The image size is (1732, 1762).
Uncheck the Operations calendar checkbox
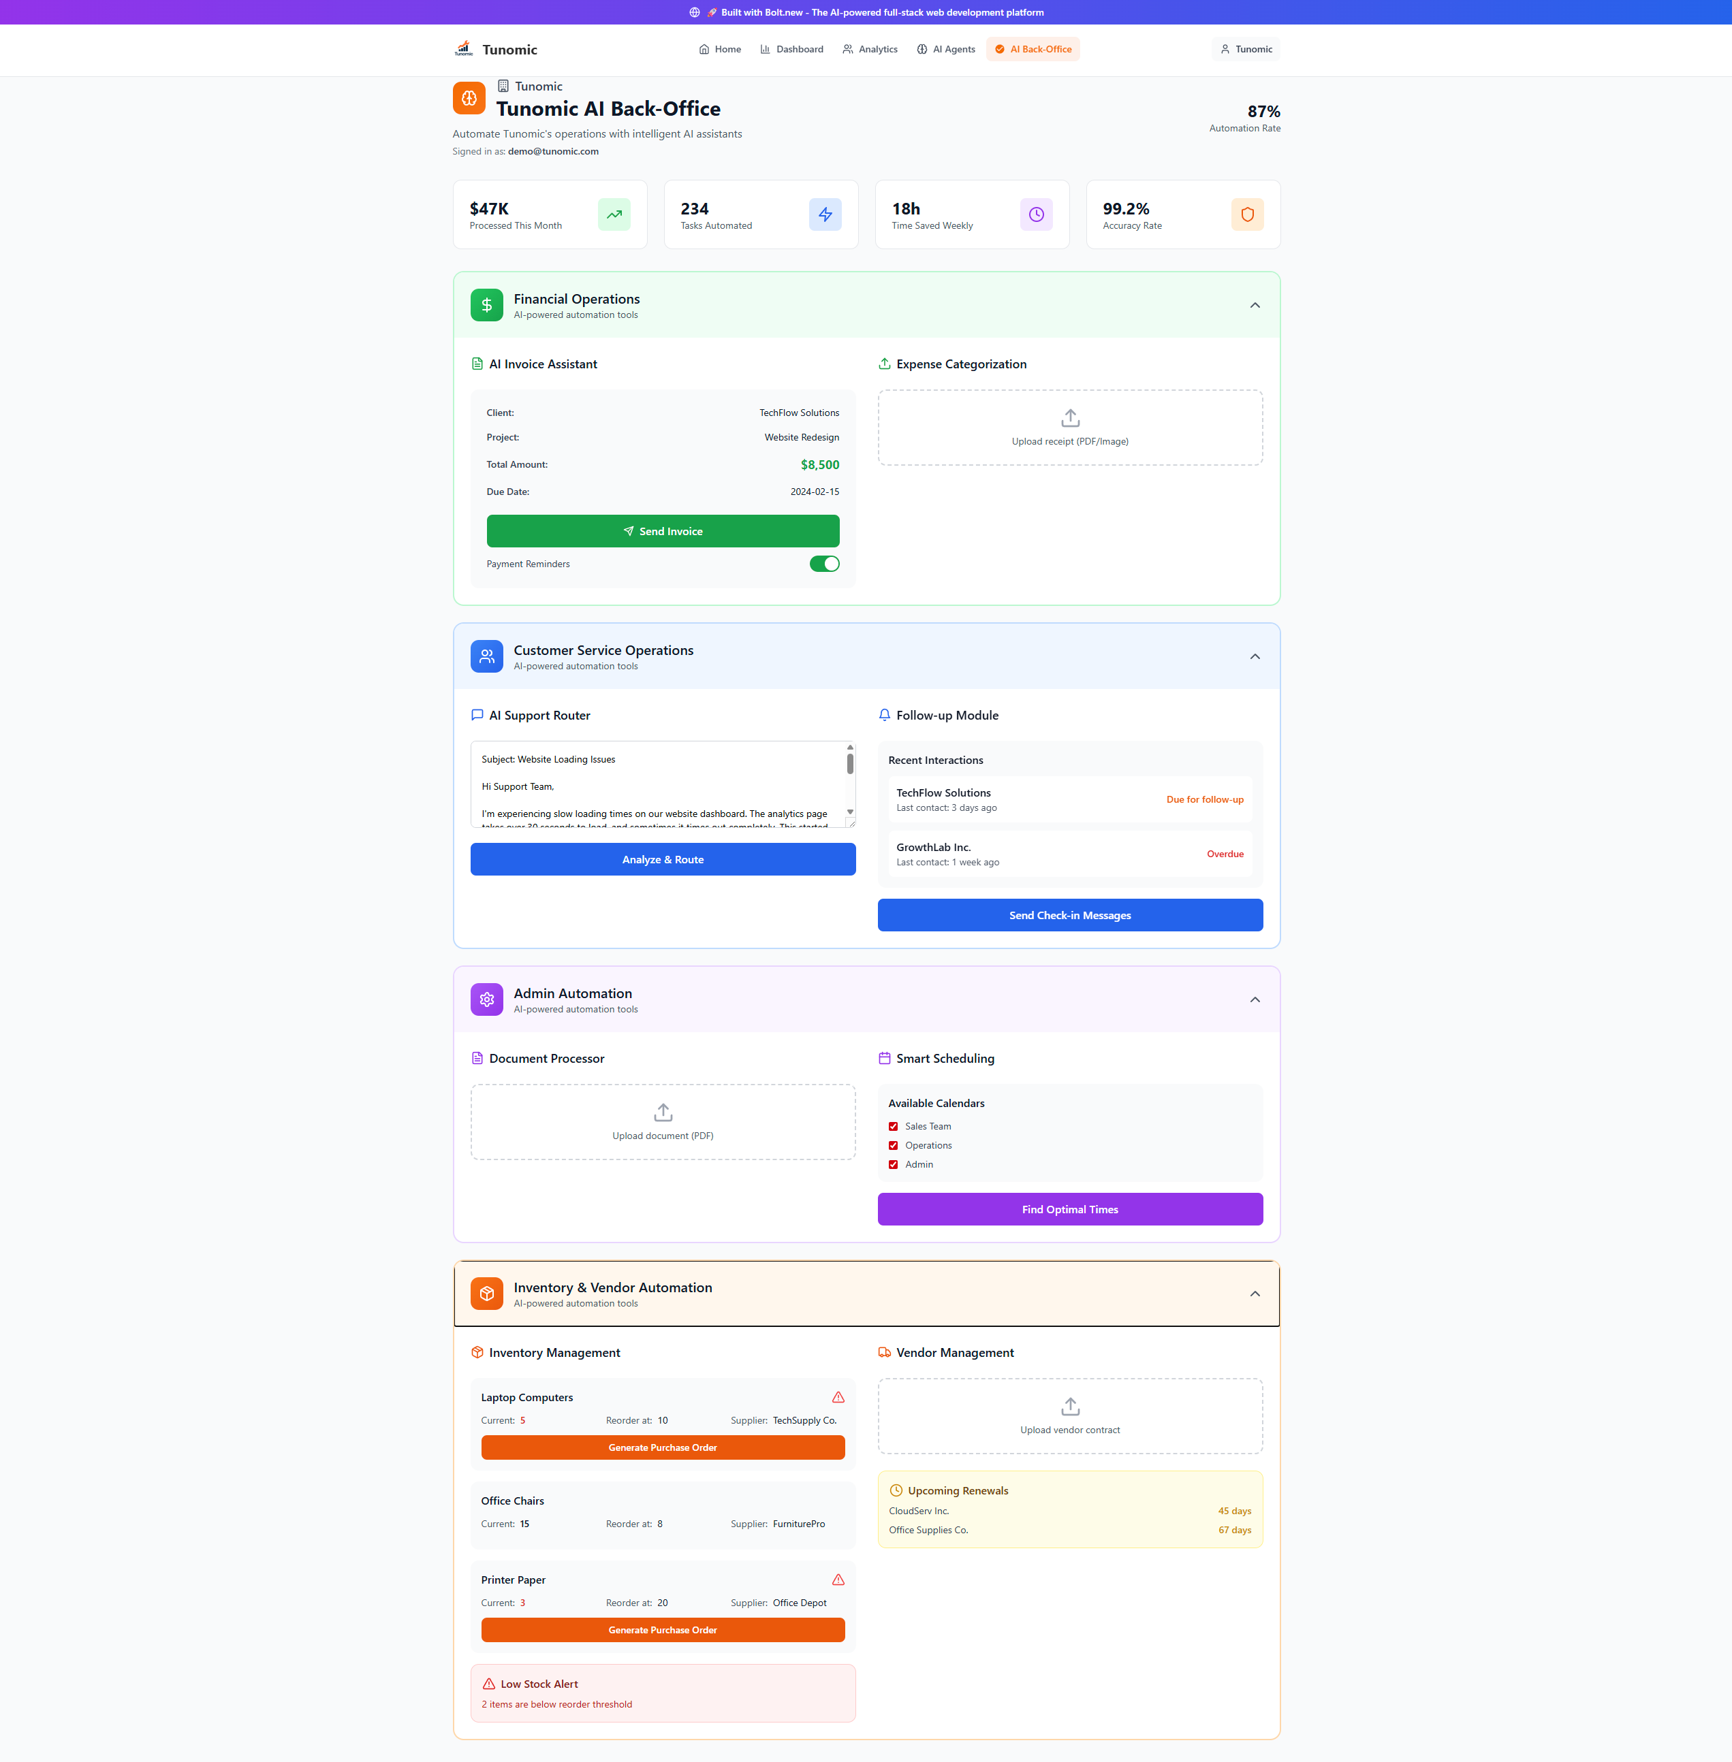(894, 1146)
